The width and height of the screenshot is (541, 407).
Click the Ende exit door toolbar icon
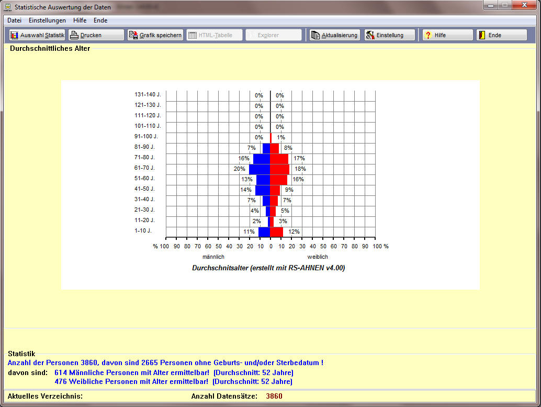tap(482, 35)
